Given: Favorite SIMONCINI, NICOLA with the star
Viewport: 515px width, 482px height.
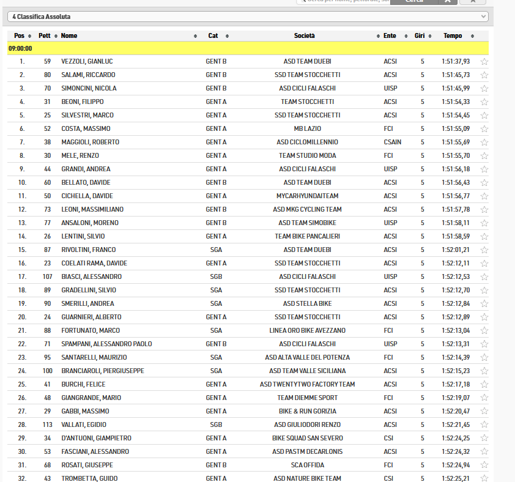Looking at the screenshot, I should click(x=484, y=88).
